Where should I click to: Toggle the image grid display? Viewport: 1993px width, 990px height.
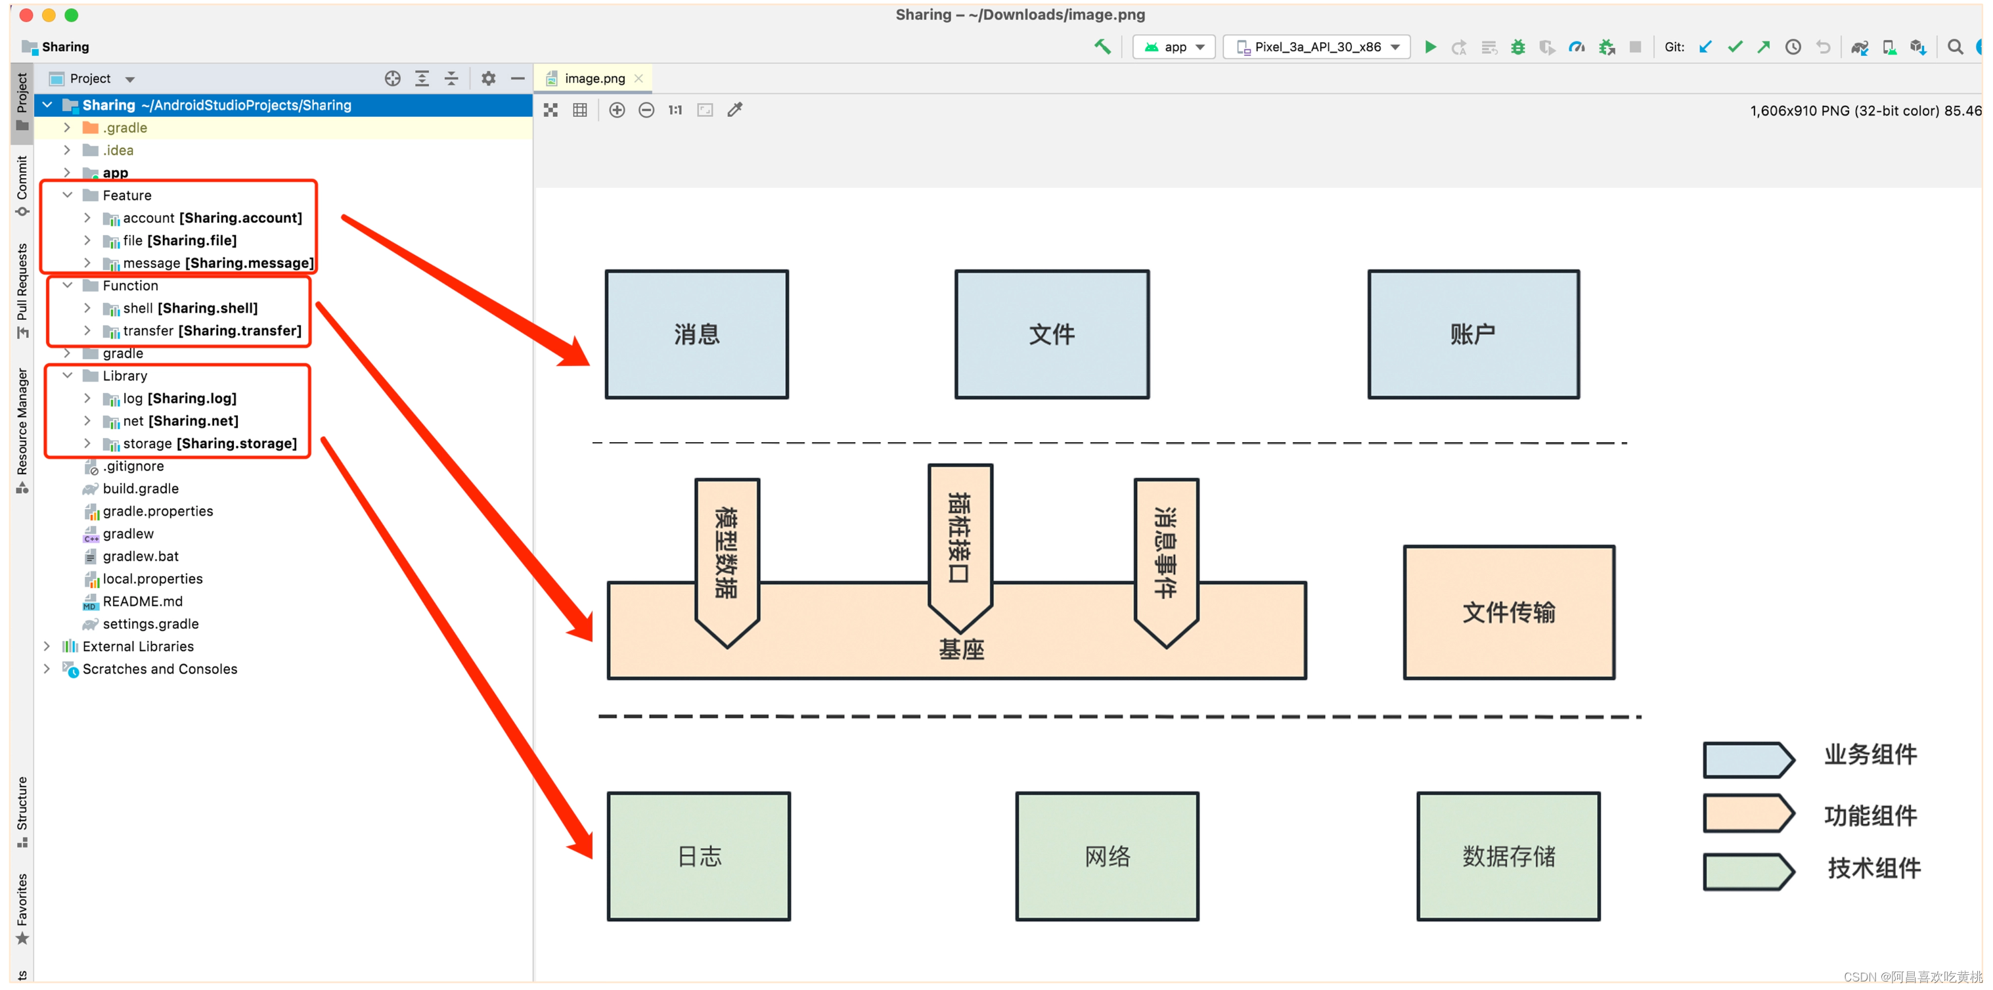point(579,110)
